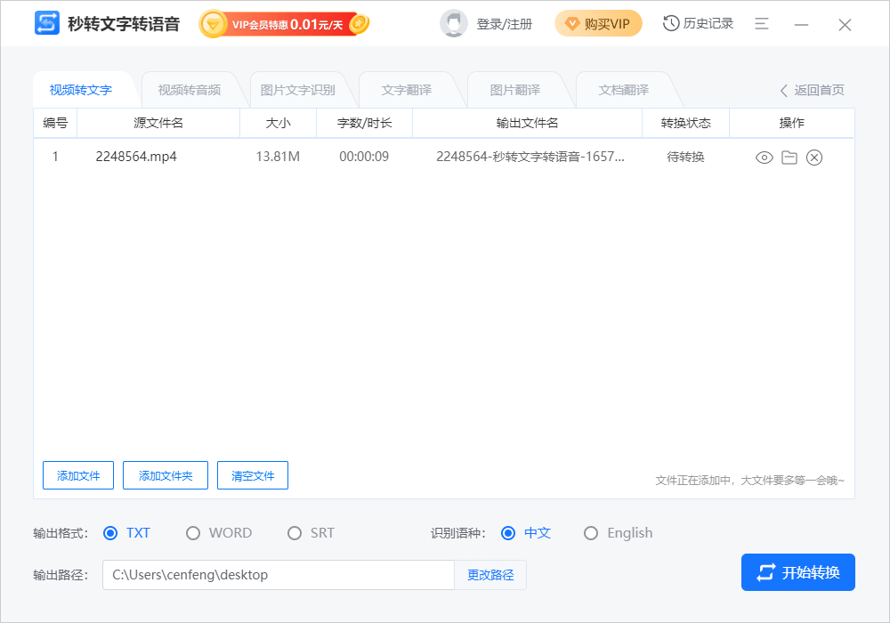Switch to 文字翻译 tab
Viewport: 890px width, 623px height.
click(x=407, y=90)
